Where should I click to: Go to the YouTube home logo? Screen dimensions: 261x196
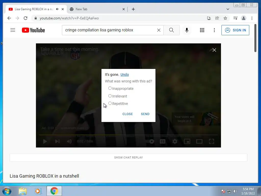(33, 30)
